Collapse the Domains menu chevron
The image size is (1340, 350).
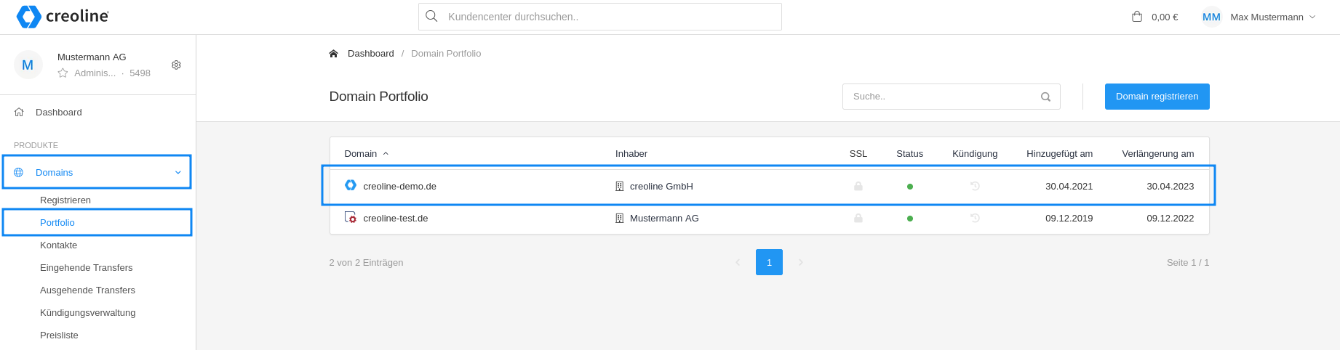point(178,173)
